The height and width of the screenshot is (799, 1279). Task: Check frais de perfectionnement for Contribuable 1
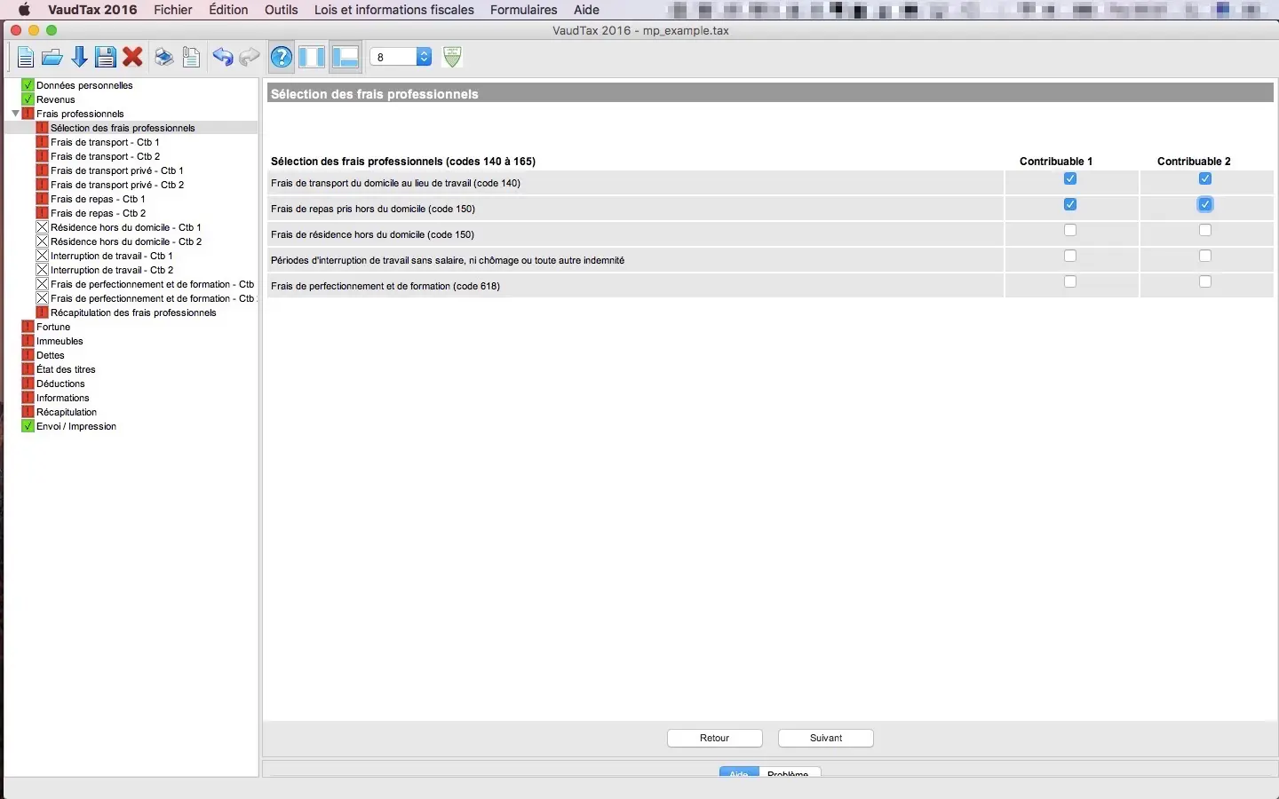(1070, 281)
